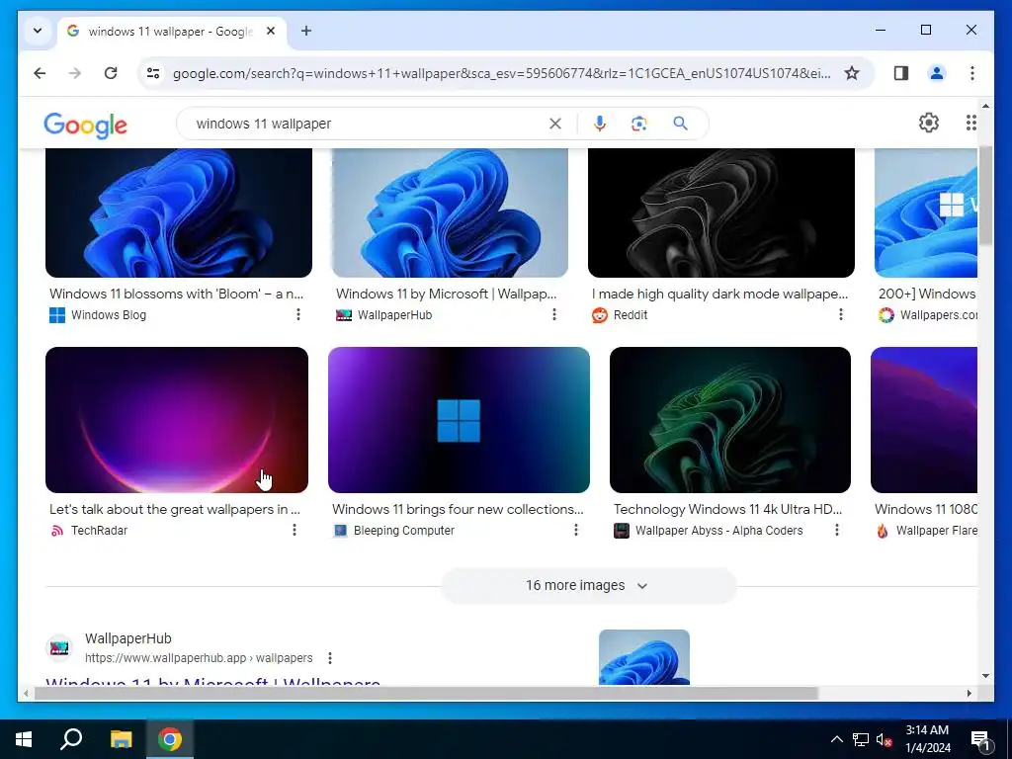Open the Reddit dark mode wallpaper image
1012x759 pixels.
coord(720,213)
